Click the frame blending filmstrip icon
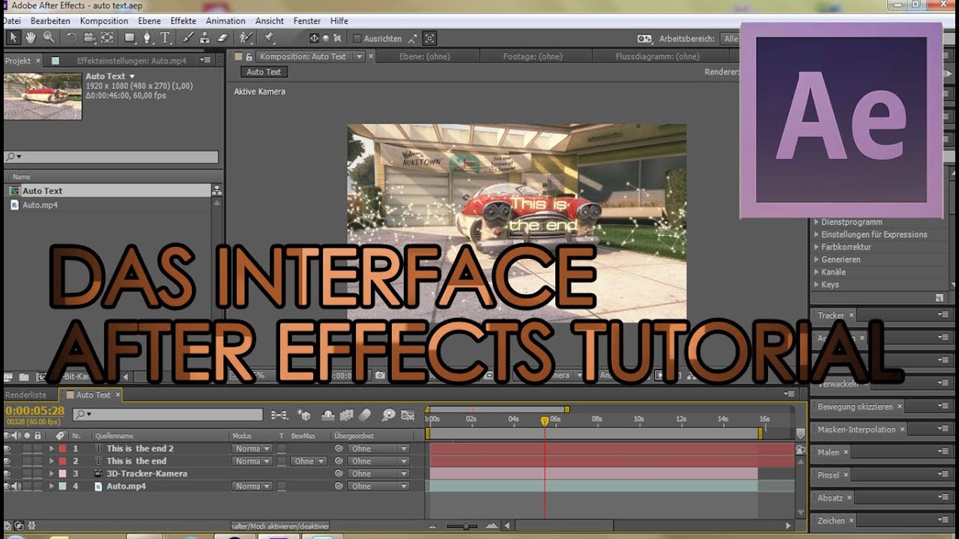The width and height of the screenshot is (959, 539). (347, 414)
